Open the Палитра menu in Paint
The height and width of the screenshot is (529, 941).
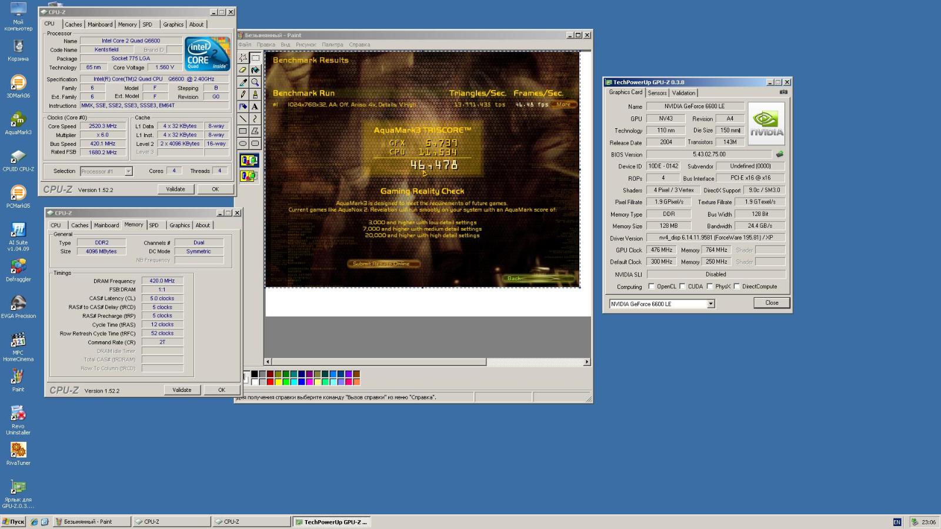point(332,45)
